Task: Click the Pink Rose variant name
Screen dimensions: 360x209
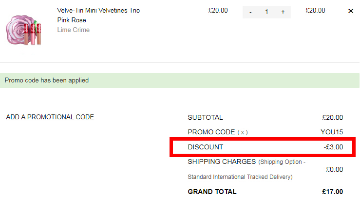Action: (x=72, y=20)
